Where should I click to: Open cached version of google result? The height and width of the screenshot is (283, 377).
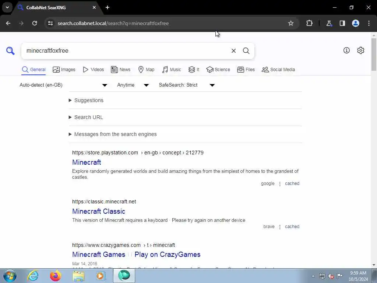(292, 184)
